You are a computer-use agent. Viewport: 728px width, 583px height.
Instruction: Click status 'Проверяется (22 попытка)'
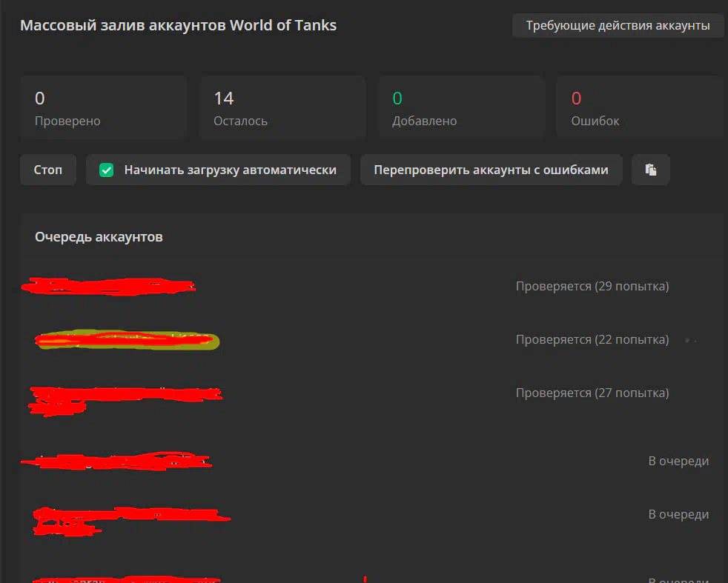click(x=592, y=339)
